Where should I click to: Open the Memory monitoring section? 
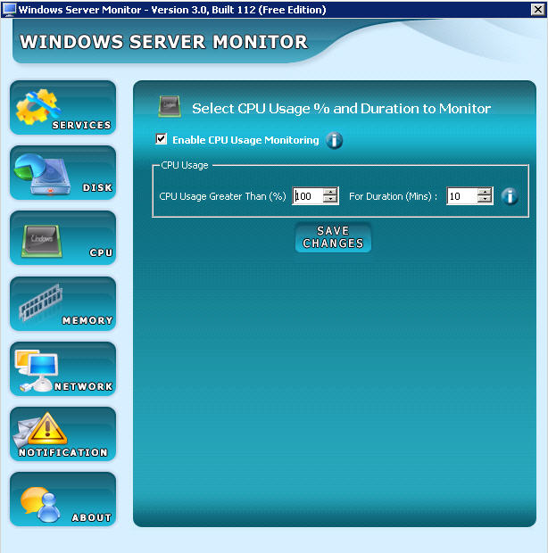(62, 303)
